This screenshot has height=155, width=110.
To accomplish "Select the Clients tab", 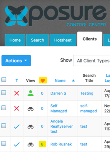I will tap(90, 39).
